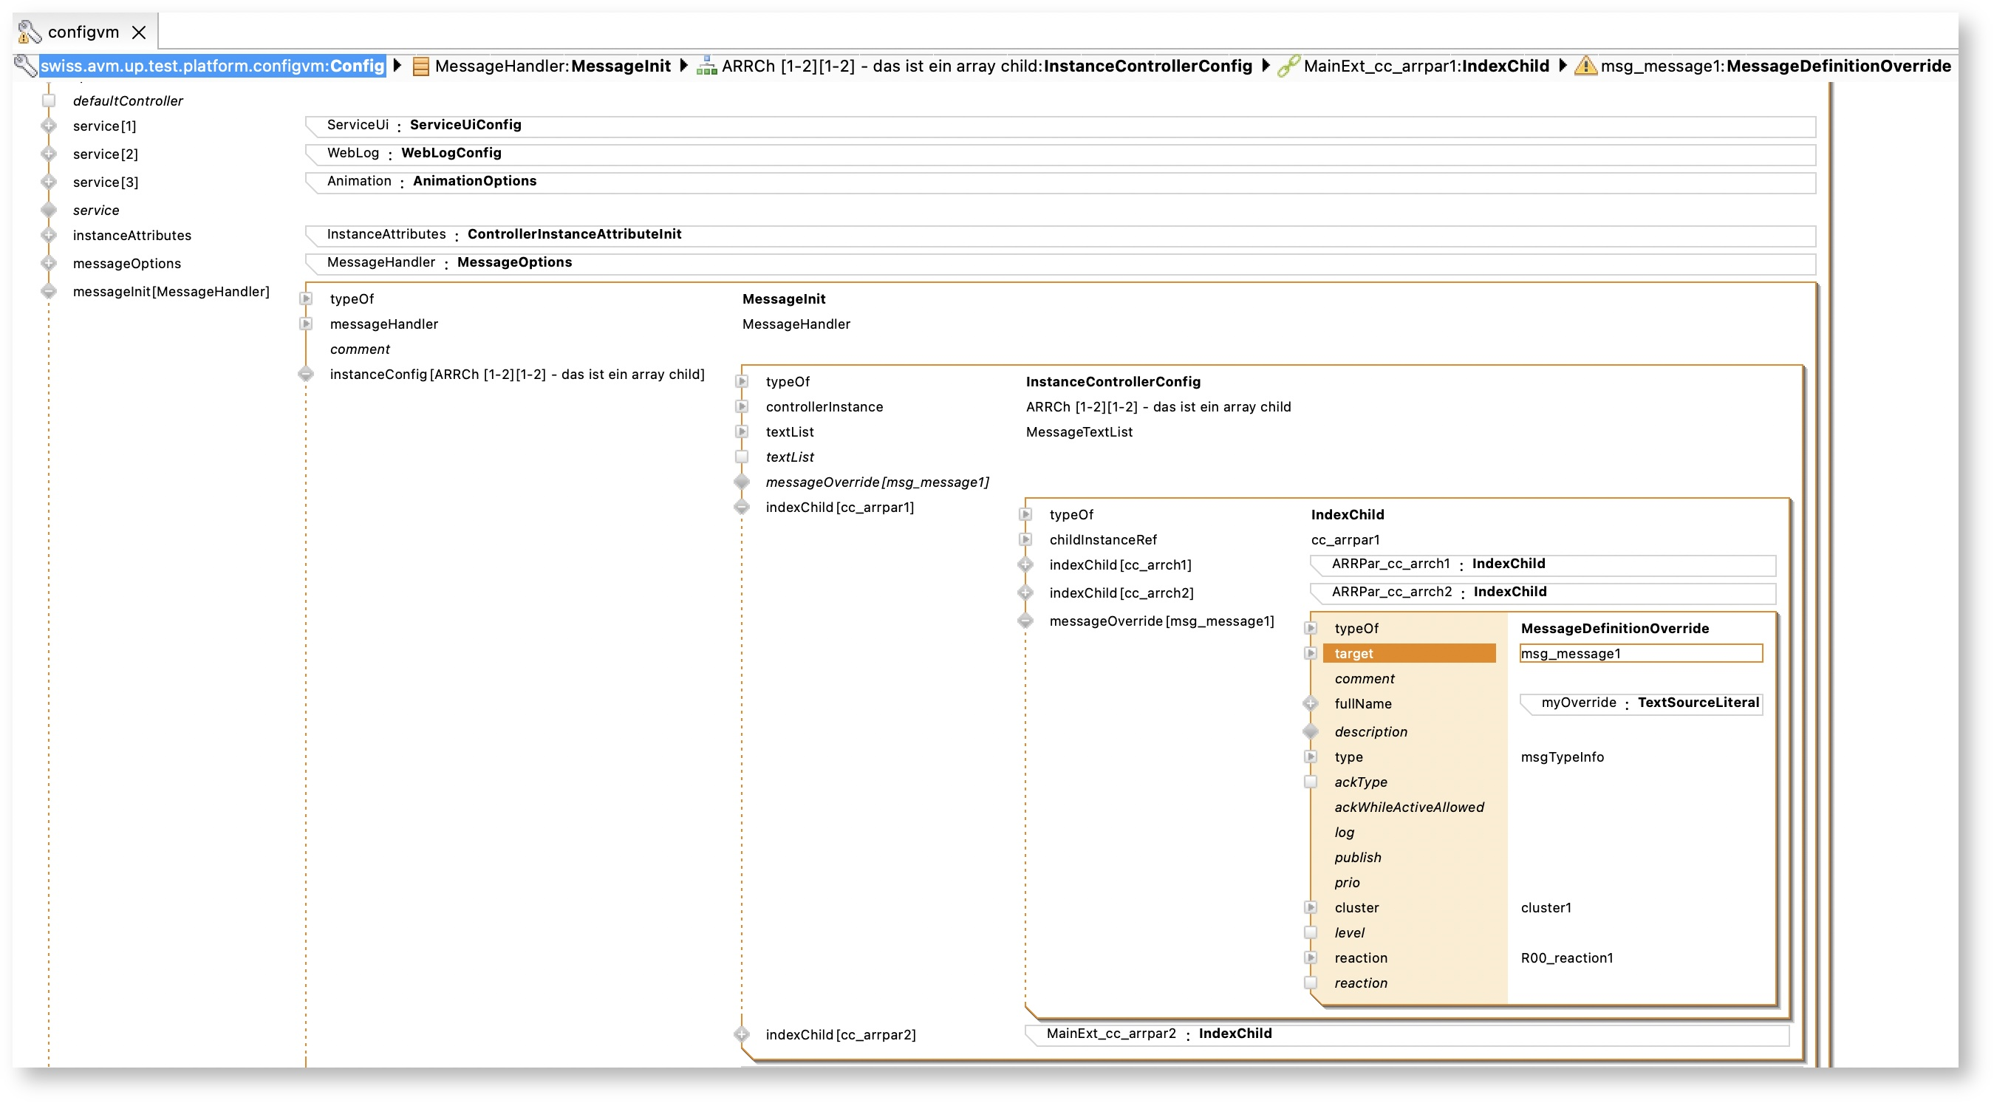The width and height of the screenshot is (1994, 1103).
Task: Open the myOverride : TextSourceLiteral box
Action: (1641, 703)
